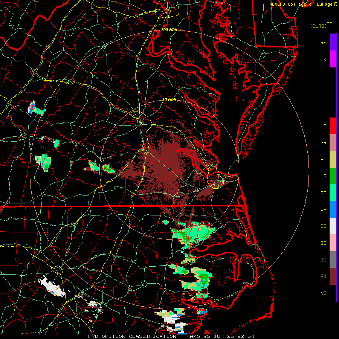This screenshot has height=339, width=339.
Task: Click the ND legend label
Action: pos(323,293)
